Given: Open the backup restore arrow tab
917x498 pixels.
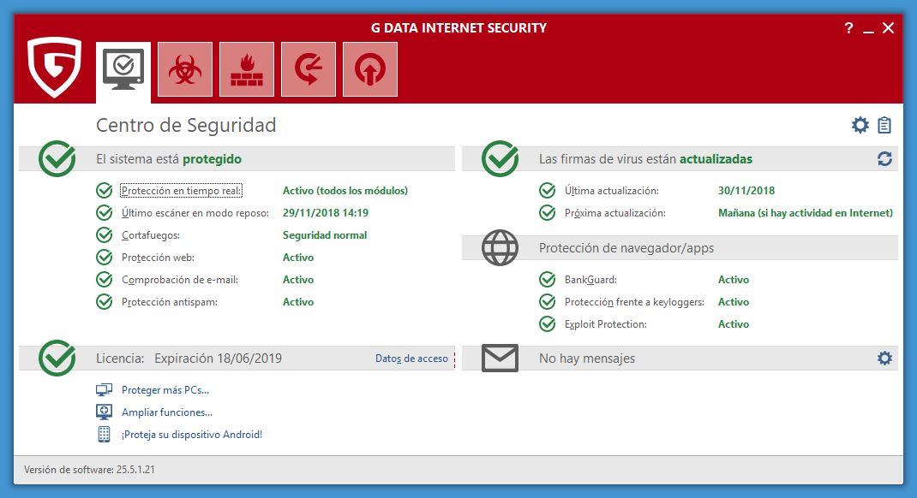Looking at the screenshot, I should coord(309,69).
